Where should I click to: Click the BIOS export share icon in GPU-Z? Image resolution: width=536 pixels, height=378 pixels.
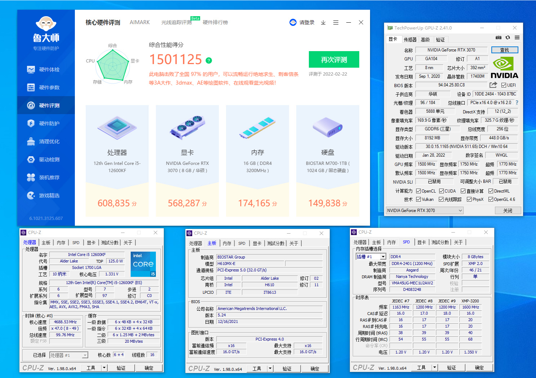click(494, 85)
